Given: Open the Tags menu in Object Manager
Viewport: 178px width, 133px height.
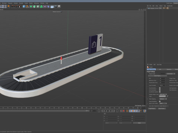Looking at the screenshot, I should coord(165,6).
